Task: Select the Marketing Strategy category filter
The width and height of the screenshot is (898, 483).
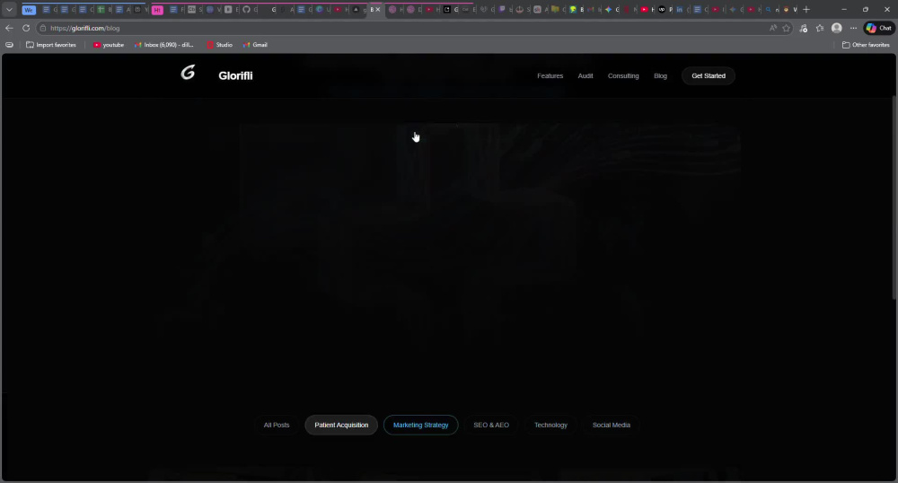Action: [421, 426]
